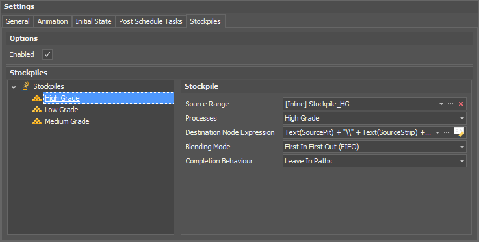
Task: Expand the Source Range dropdown arrow
Action: point(441,104)
